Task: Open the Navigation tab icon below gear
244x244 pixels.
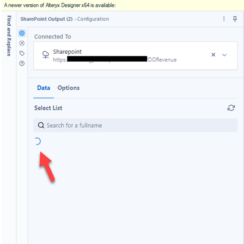Action: pos(22,43)
